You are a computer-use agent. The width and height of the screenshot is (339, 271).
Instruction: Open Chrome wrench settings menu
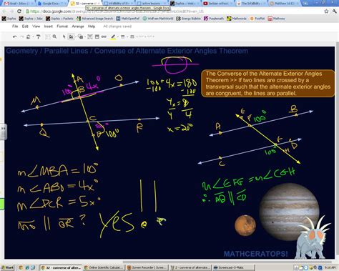[x=335, y=11]
